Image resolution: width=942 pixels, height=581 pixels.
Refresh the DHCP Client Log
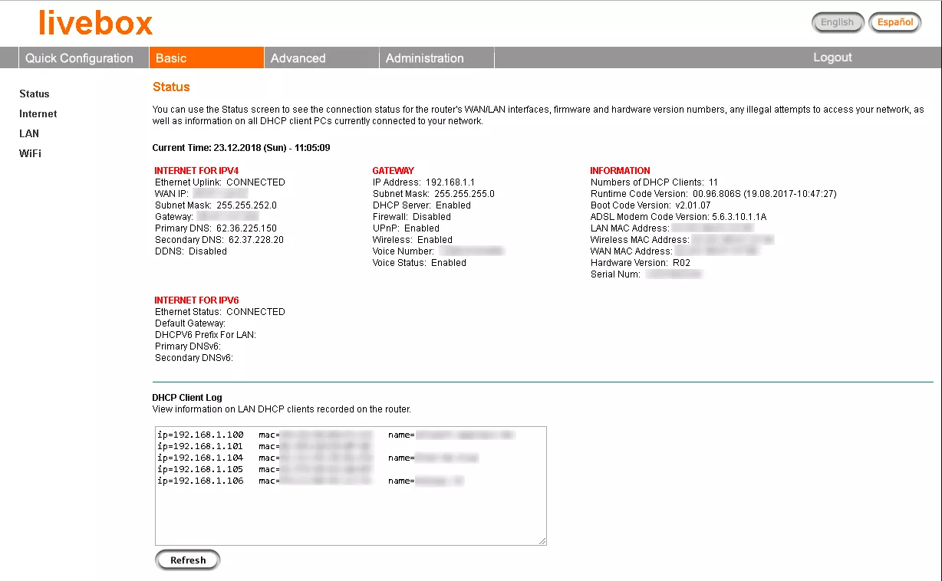point(187,560)
